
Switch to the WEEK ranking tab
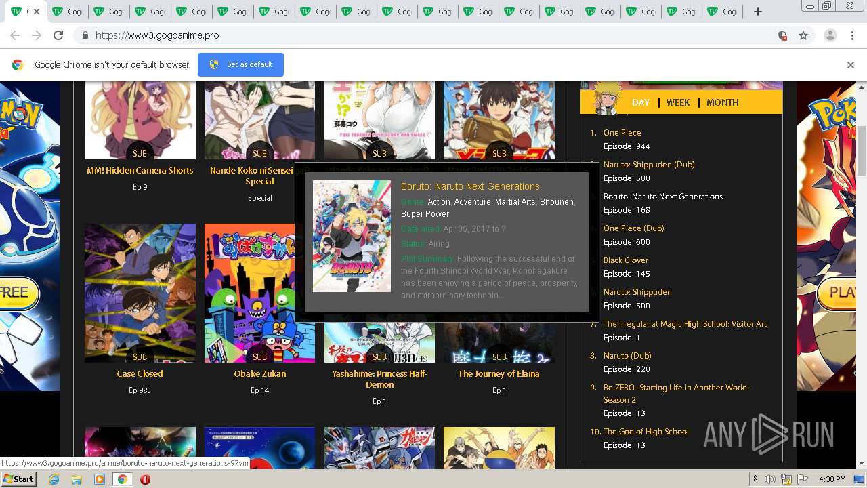point(678,102)
